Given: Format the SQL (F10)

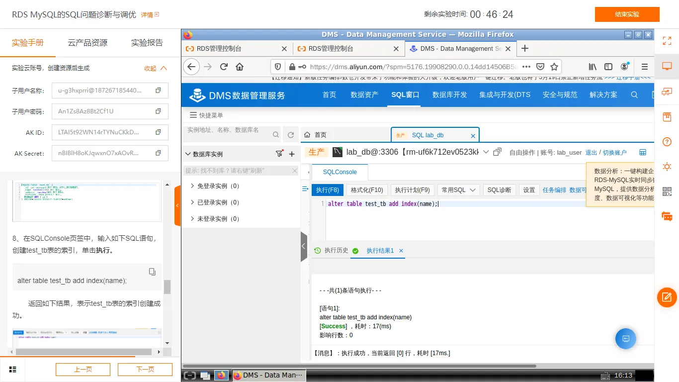Looking at the screenshot, I should [367, 190].
